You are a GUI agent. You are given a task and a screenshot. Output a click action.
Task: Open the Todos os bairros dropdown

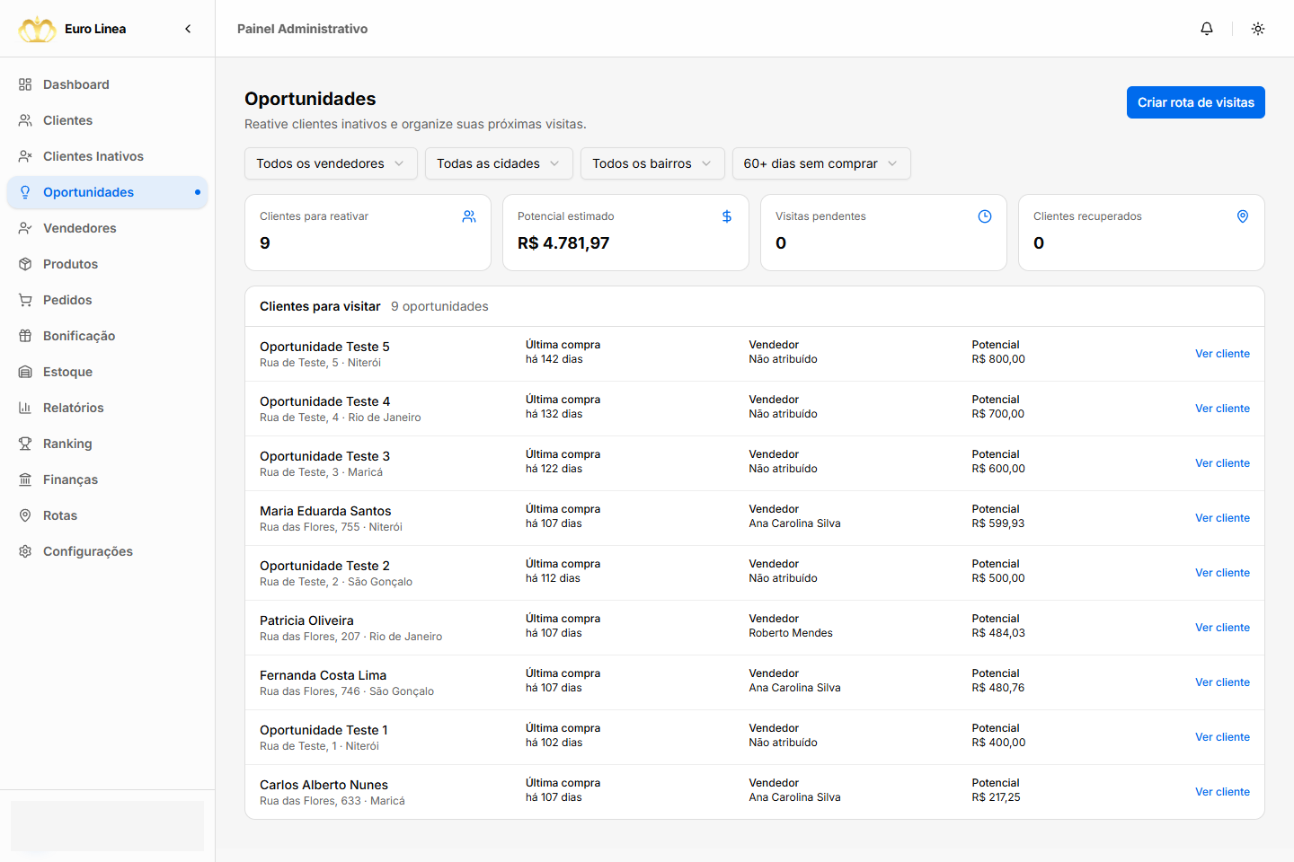pyautogui.click(x=652, y=163)
